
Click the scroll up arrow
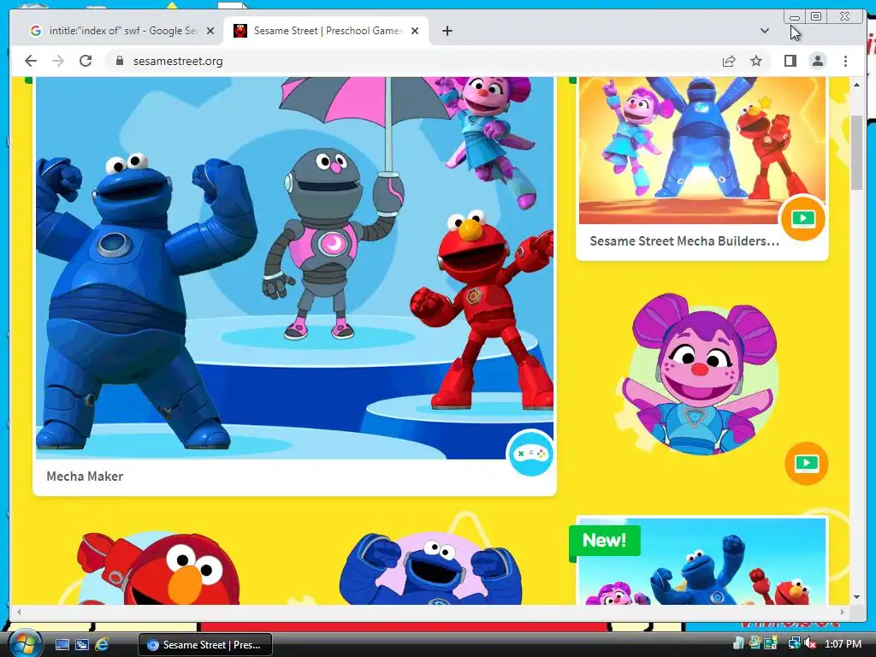tap(856, 85)
